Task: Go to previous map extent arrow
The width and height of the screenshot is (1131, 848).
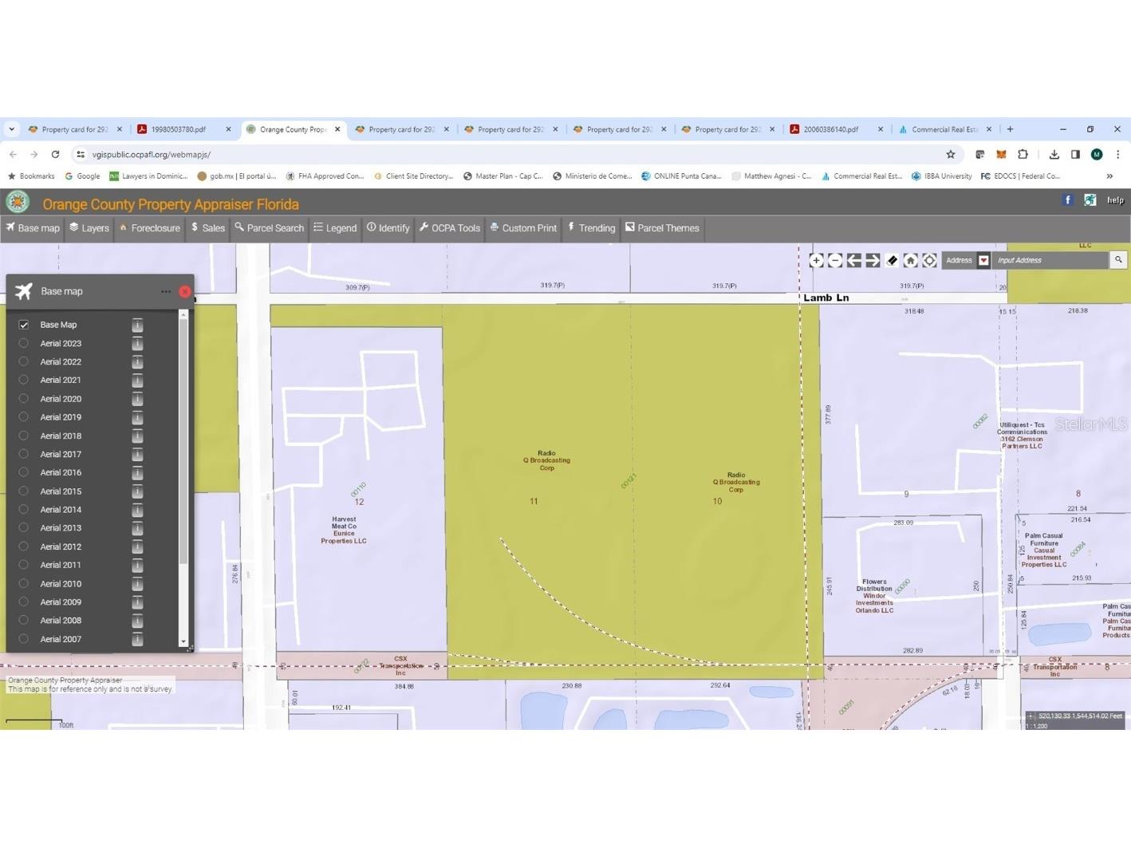Action: (854, 260)
